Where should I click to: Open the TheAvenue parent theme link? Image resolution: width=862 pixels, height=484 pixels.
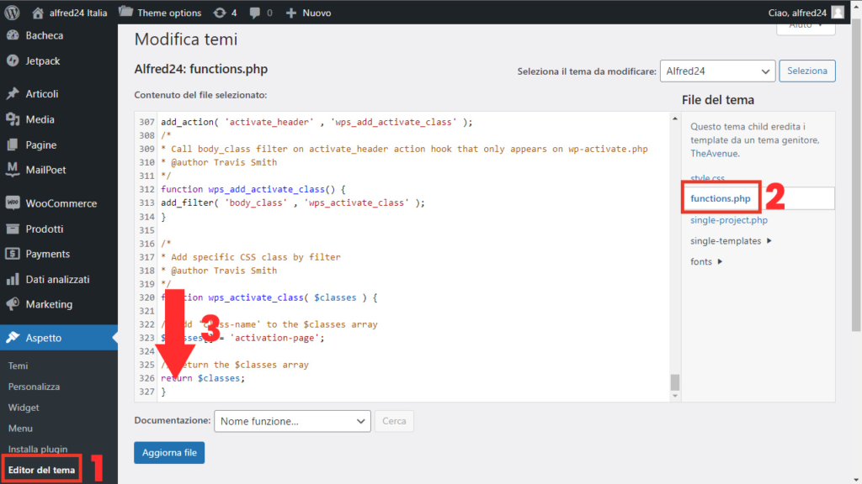point(714,154)
